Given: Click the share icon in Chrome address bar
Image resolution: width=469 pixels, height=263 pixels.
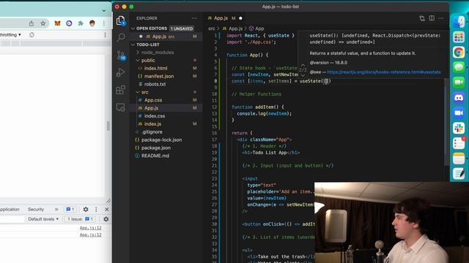Looking at the screenshot, I should click(32, 23).
